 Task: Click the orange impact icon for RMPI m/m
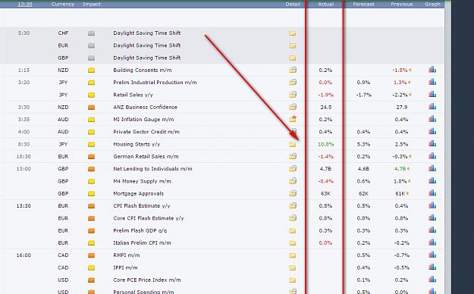pos(91,255)
